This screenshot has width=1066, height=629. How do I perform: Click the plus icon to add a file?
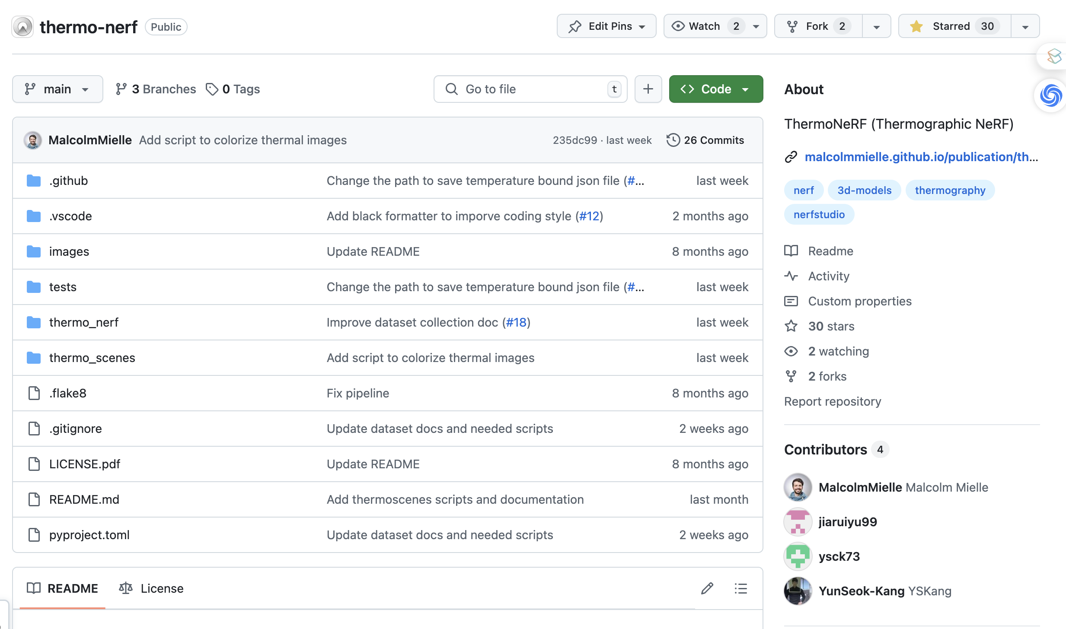pyautogui.click(x=648, y=89)
